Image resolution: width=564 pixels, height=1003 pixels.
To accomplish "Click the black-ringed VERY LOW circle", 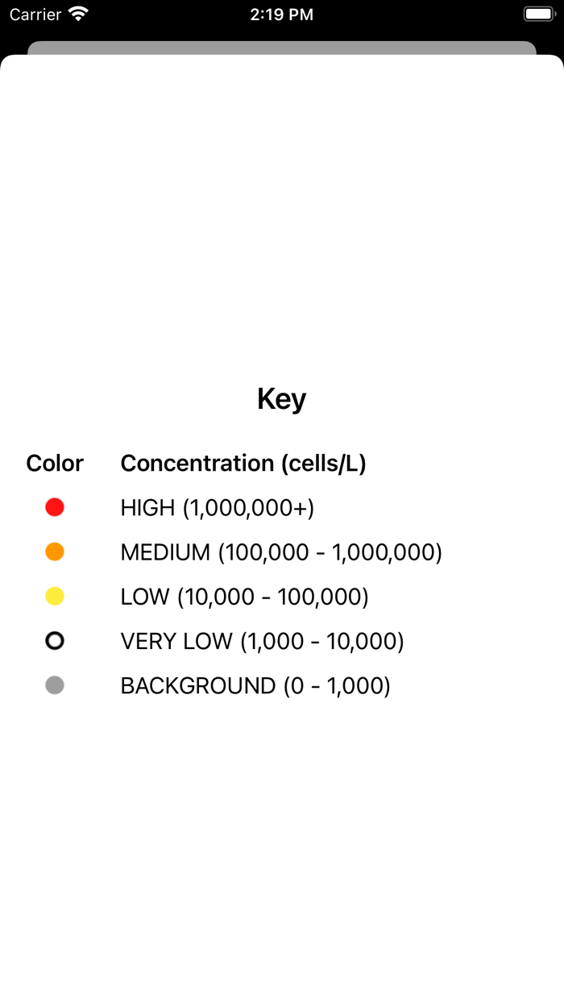I will [55, 641].
